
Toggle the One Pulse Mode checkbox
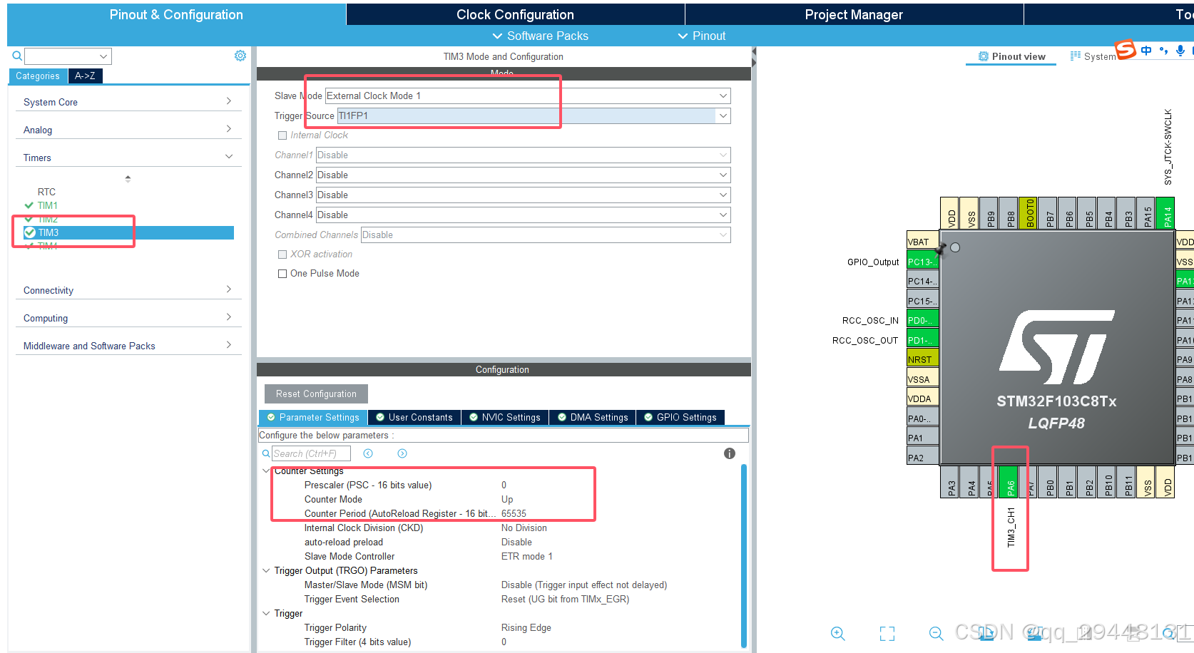click(x=282, y=274)
